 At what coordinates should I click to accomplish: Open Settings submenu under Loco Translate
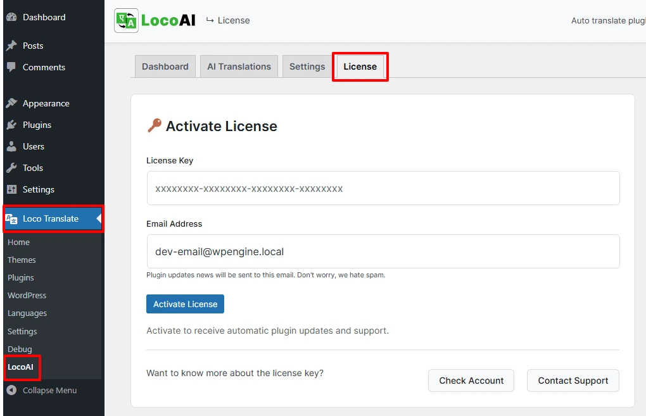pyautogui.click(x=22, y=332)
